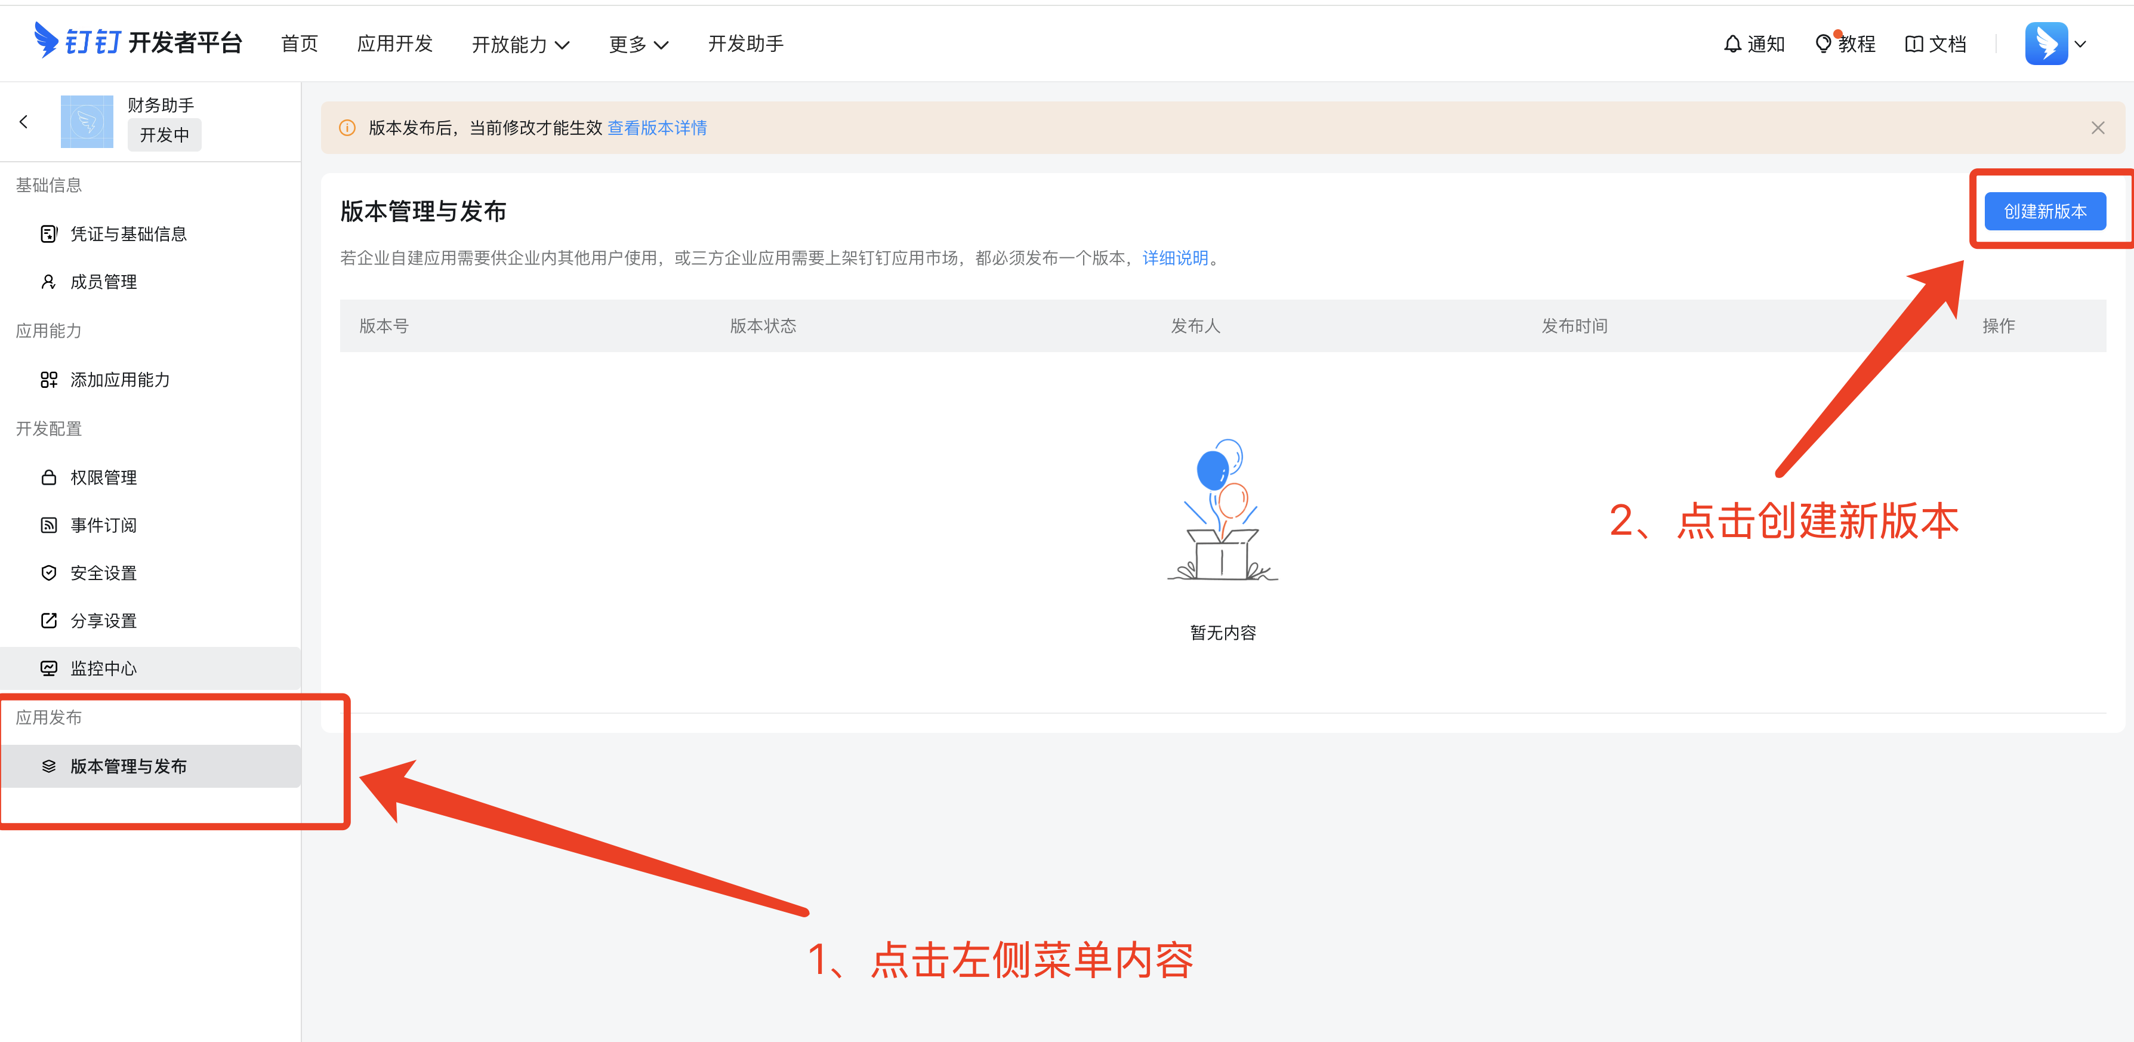Select 添加应用能力 in sidebar
Image resolution: width=2134 pixels, height=1042 pixels.
pos(119,380)
